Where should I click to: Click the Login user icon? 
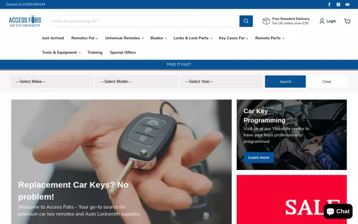click(x=322, y=21)
